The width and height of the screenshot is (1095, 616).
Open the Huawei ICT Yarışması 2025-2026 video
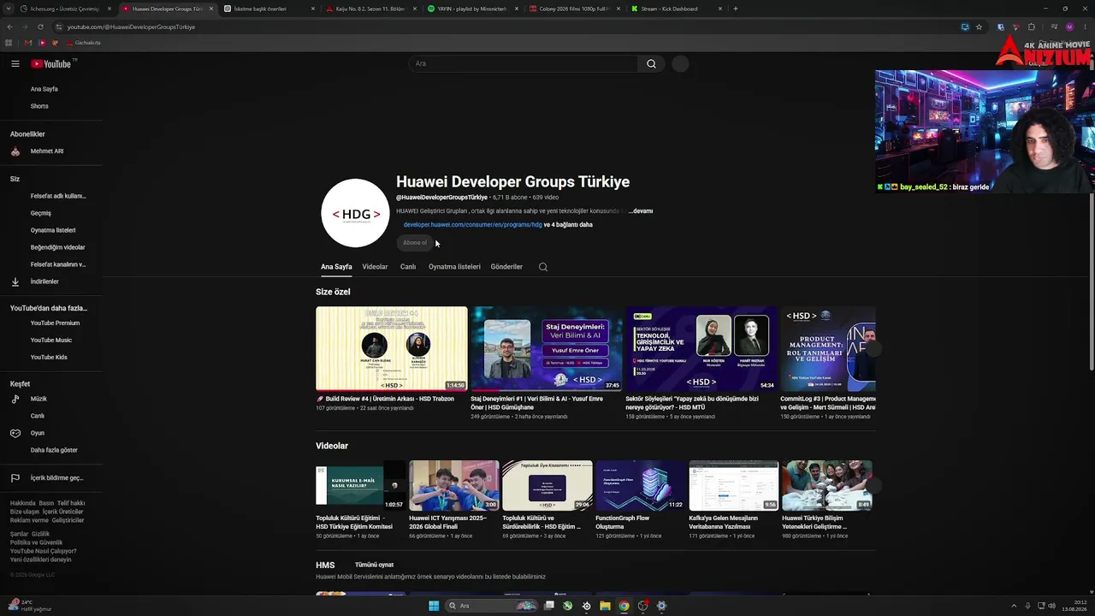454,486
